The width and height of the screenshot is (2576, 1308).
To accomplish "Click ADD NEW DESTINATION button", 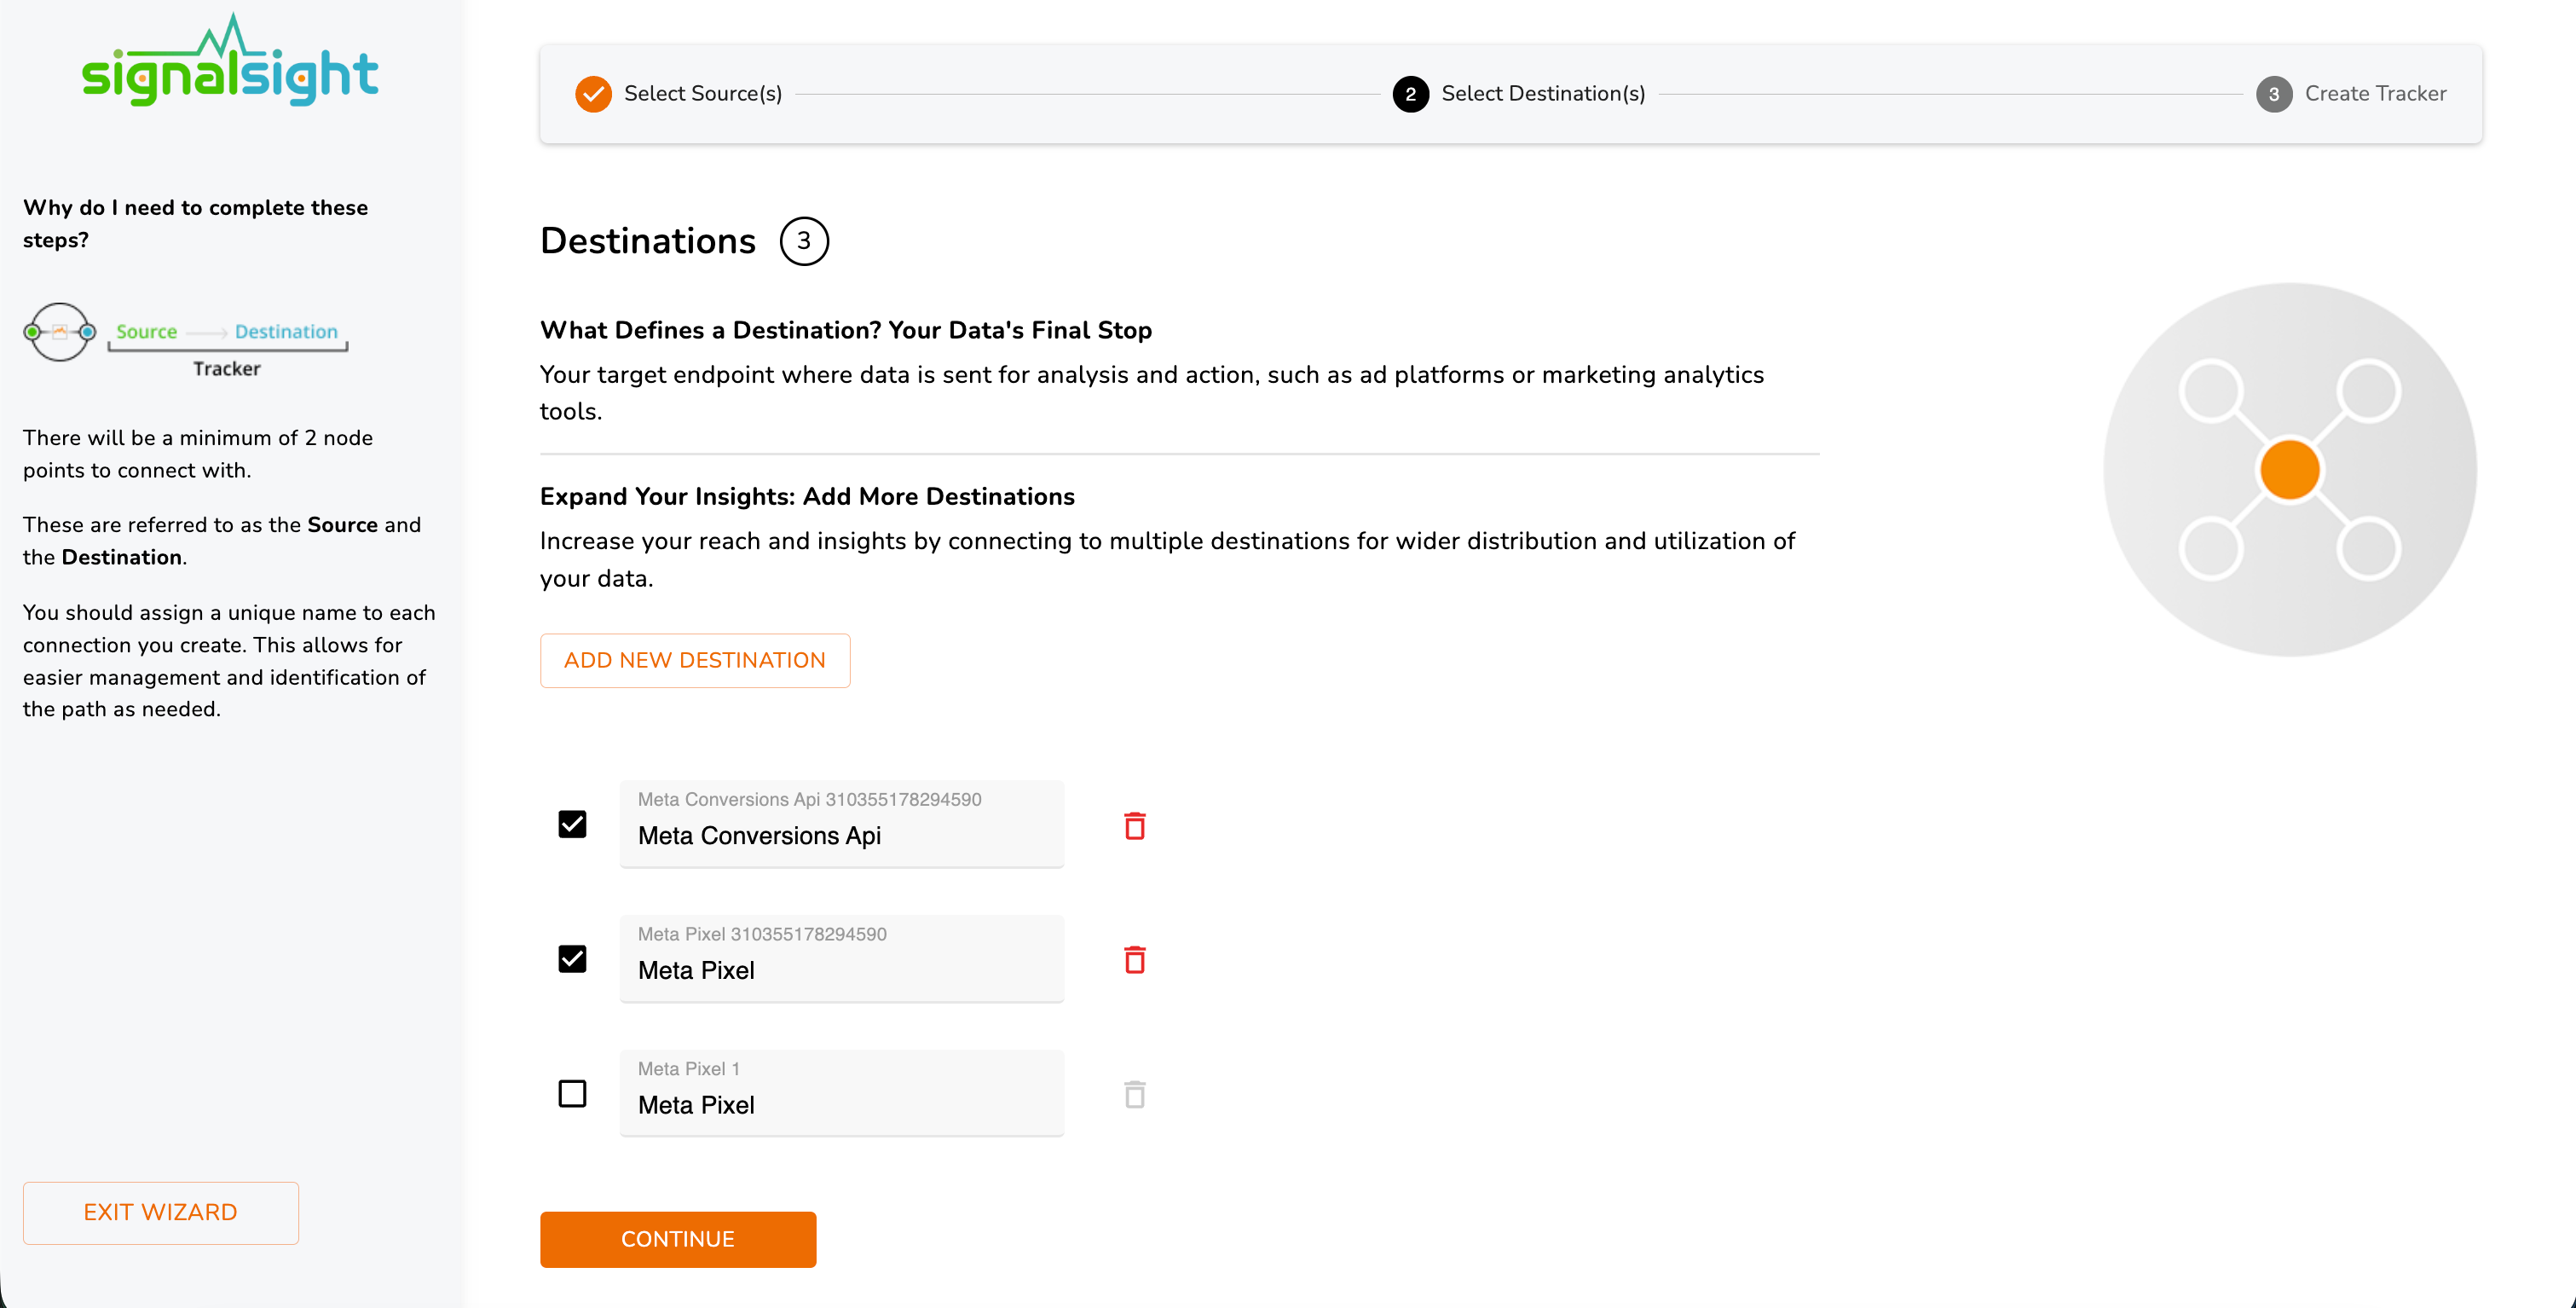I will [695, 660].
